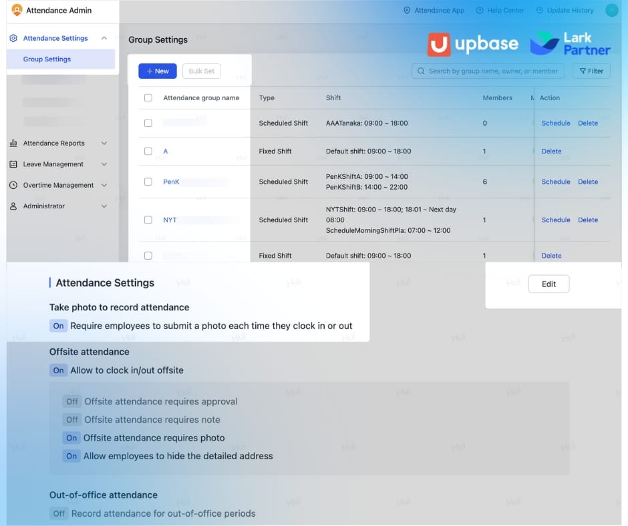Click the Type column header
Screen dimensions: 628x526
(x=267, y=97)
